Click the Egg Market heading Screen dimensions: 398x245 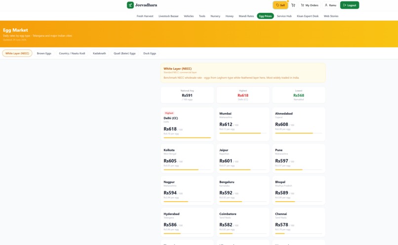click(x=15, y=30)
